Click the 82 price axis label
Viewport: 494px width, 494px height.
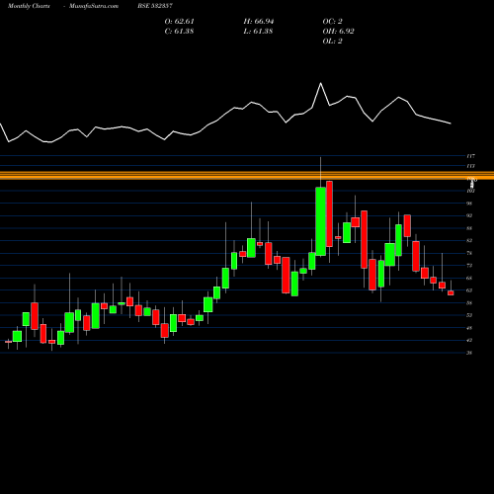(469, 240)
